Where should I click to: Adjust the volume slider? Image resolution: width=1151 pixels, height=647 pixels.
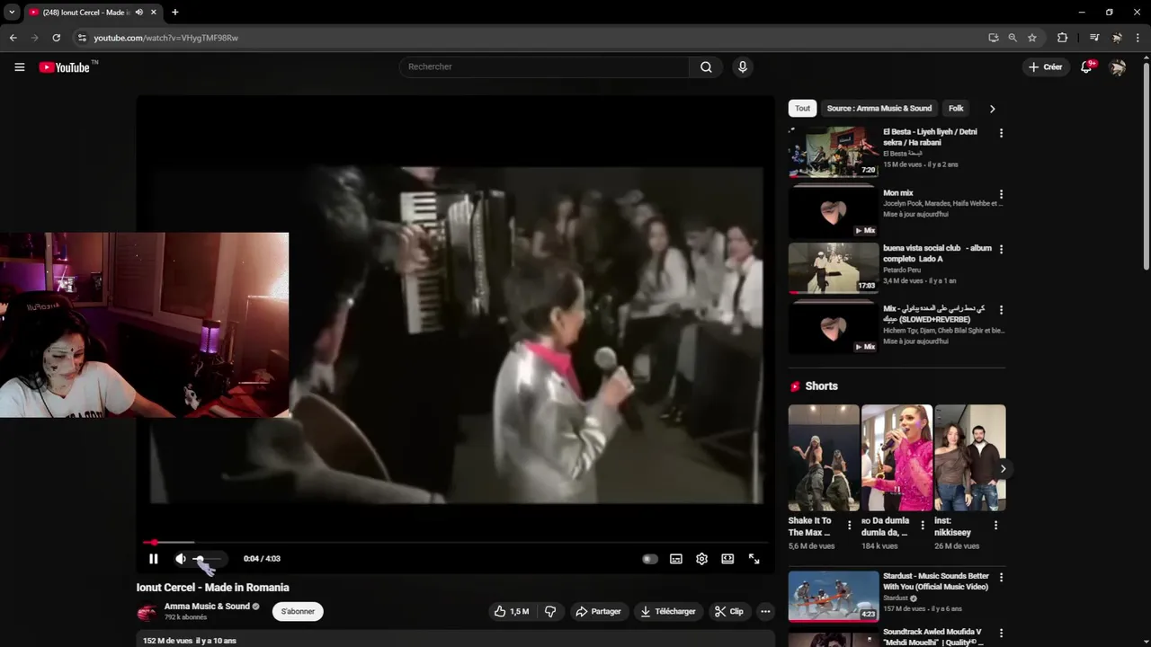pyautogui.click(x=206, y=559)
